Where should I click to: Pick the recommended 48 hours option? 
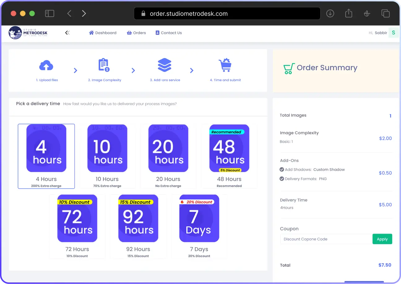(x=229, y=156)
